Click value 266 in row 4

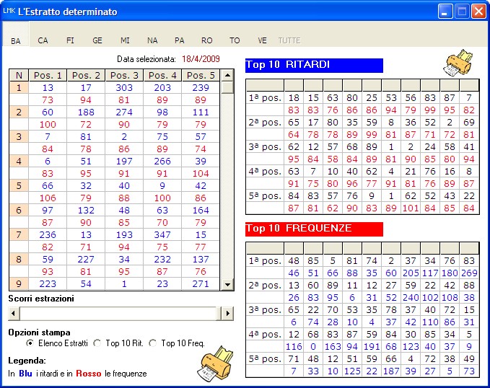coord(162,162)
